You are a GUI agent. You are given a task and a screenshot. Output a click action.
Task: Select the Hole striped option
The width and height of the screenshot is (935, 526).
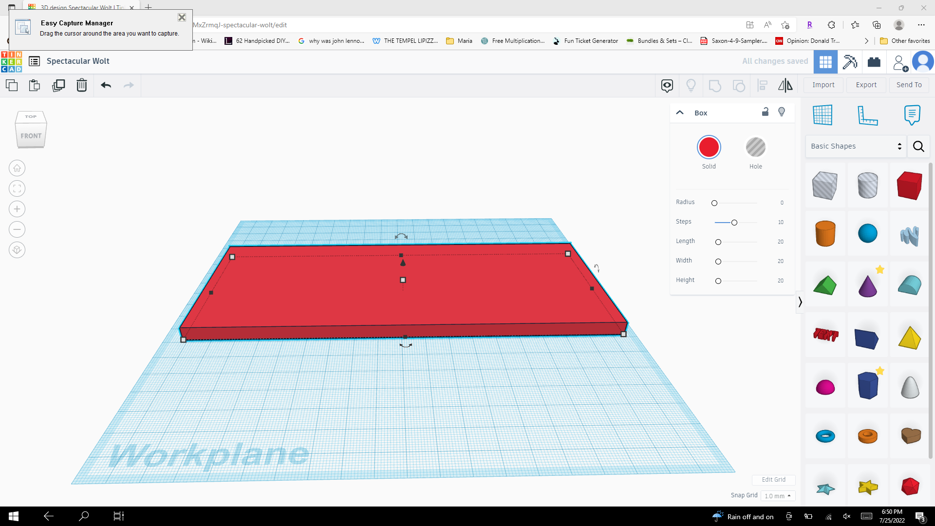[x=756, y=147]
